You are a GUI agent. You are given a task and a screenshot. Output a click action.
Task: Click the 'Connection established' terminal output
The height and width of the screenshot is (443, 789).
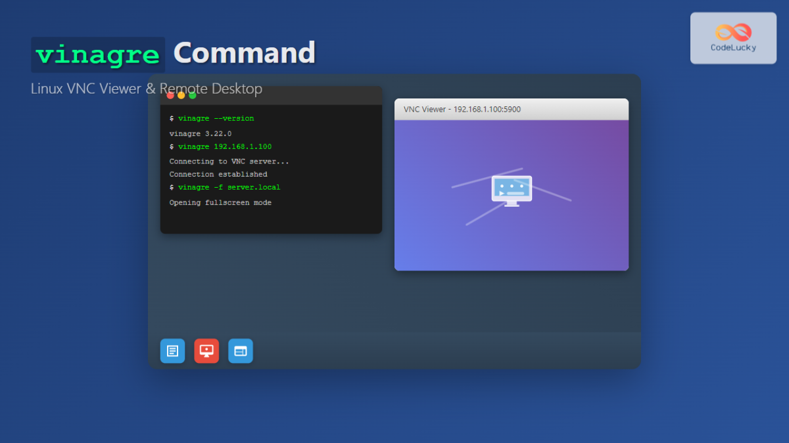[x=218, y=174]
